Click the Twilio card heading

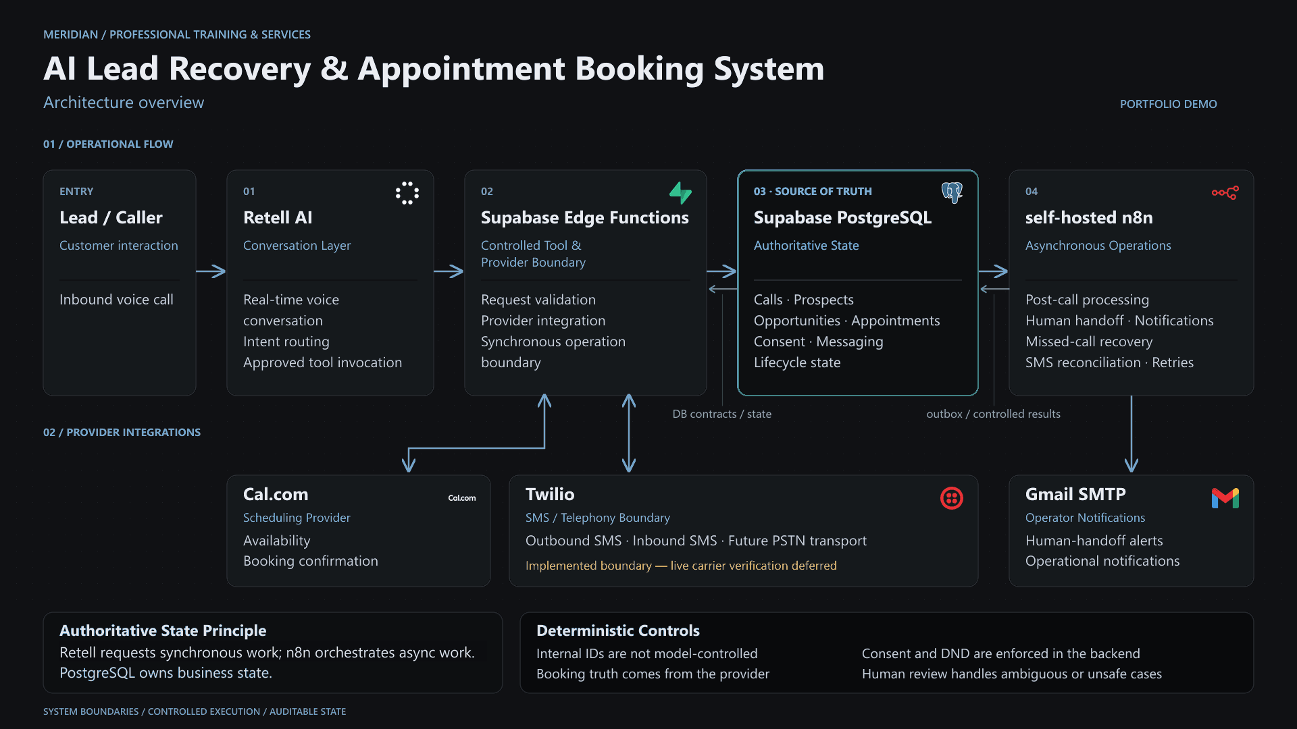tap(550, 494)
